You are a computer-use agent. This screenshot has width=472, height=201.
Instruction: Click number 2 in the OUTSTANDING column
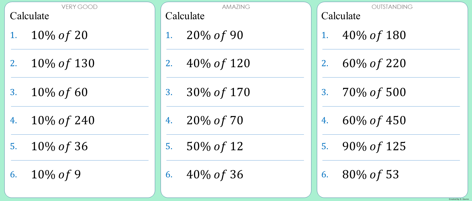[x=325, y=63]
